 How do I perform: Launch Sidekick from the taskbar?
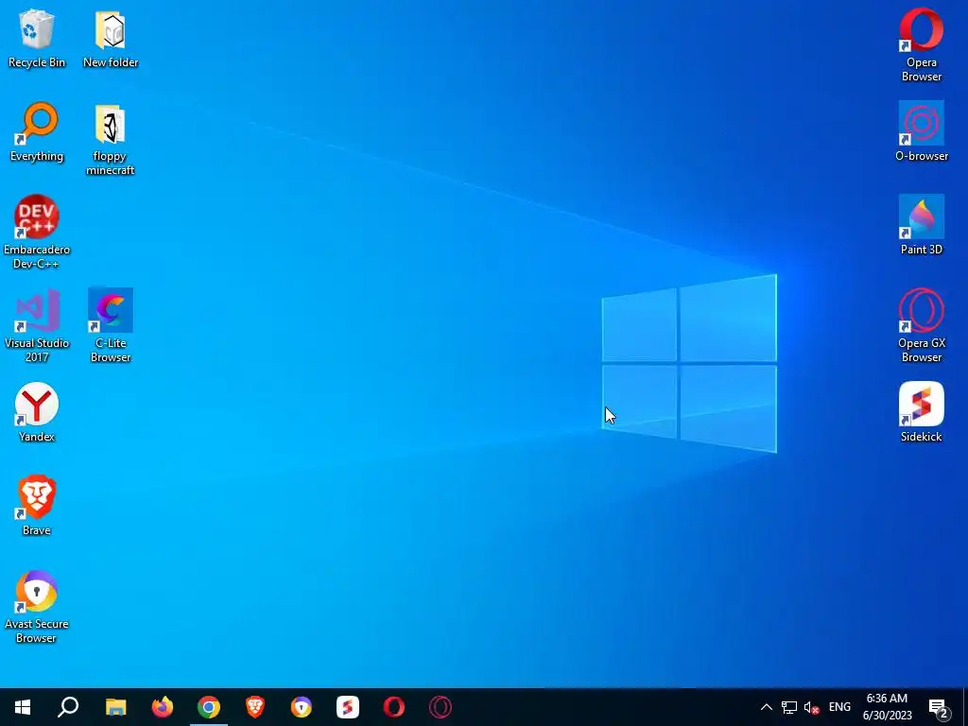348,707
